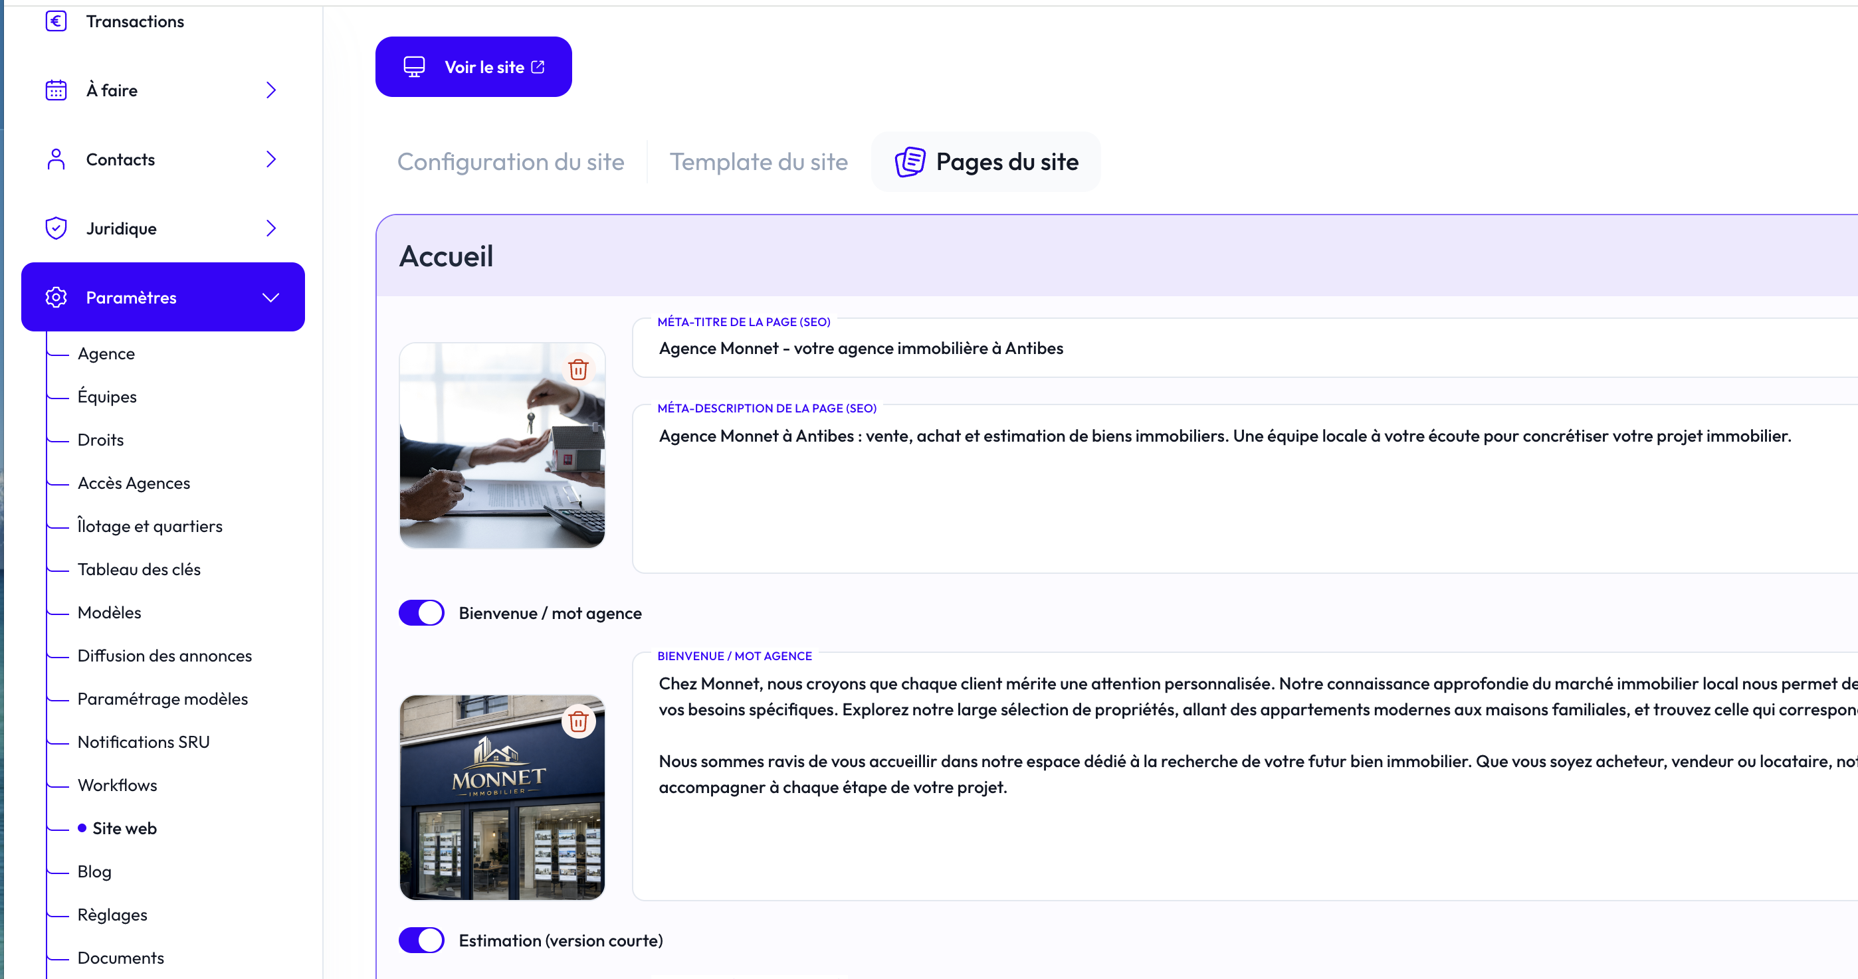Switch to Configuration du site tab

tap(510, 161)
